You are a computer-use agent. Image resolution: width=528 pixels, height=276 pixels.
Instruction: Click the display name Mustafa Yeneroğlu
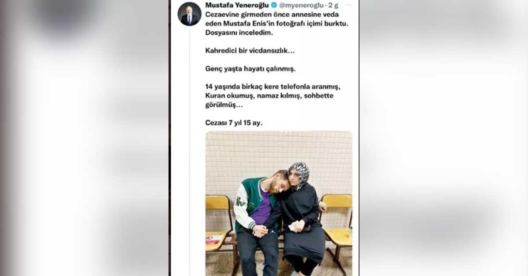coord(237,5)
